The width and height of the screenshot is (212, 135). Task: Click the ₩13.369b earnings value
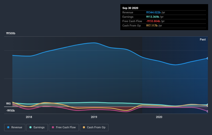[x=153, y=17]
